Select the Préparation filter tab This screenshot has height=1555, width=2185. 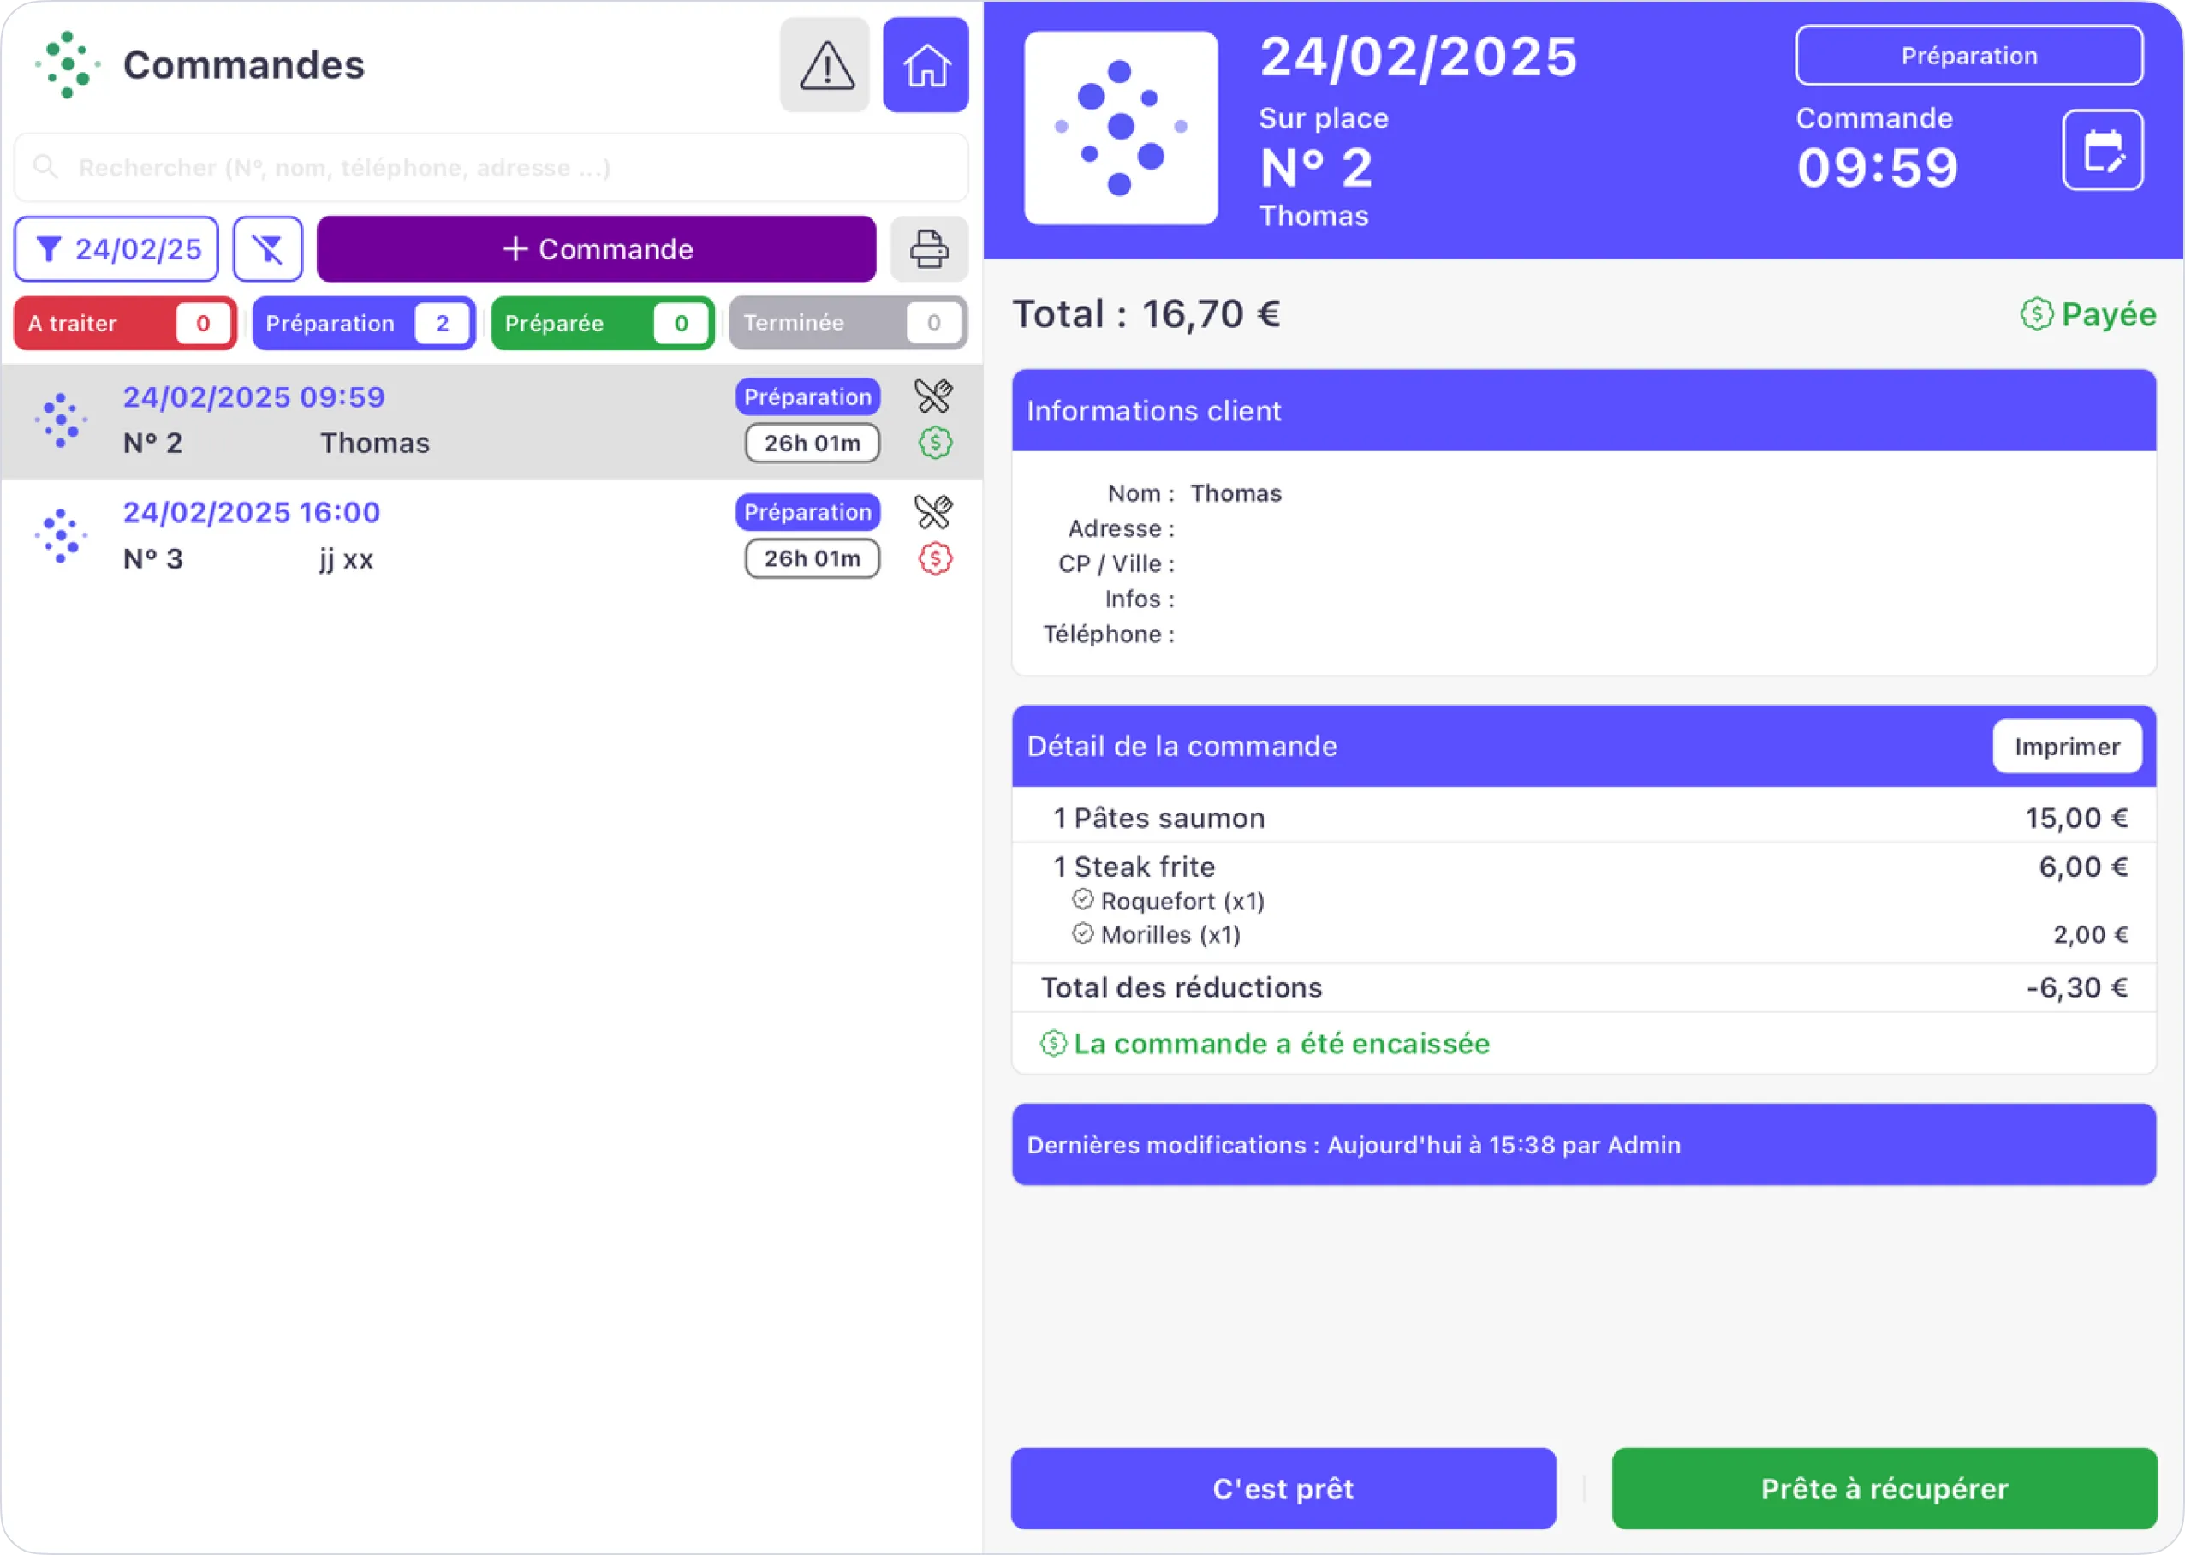pos(364,323)
